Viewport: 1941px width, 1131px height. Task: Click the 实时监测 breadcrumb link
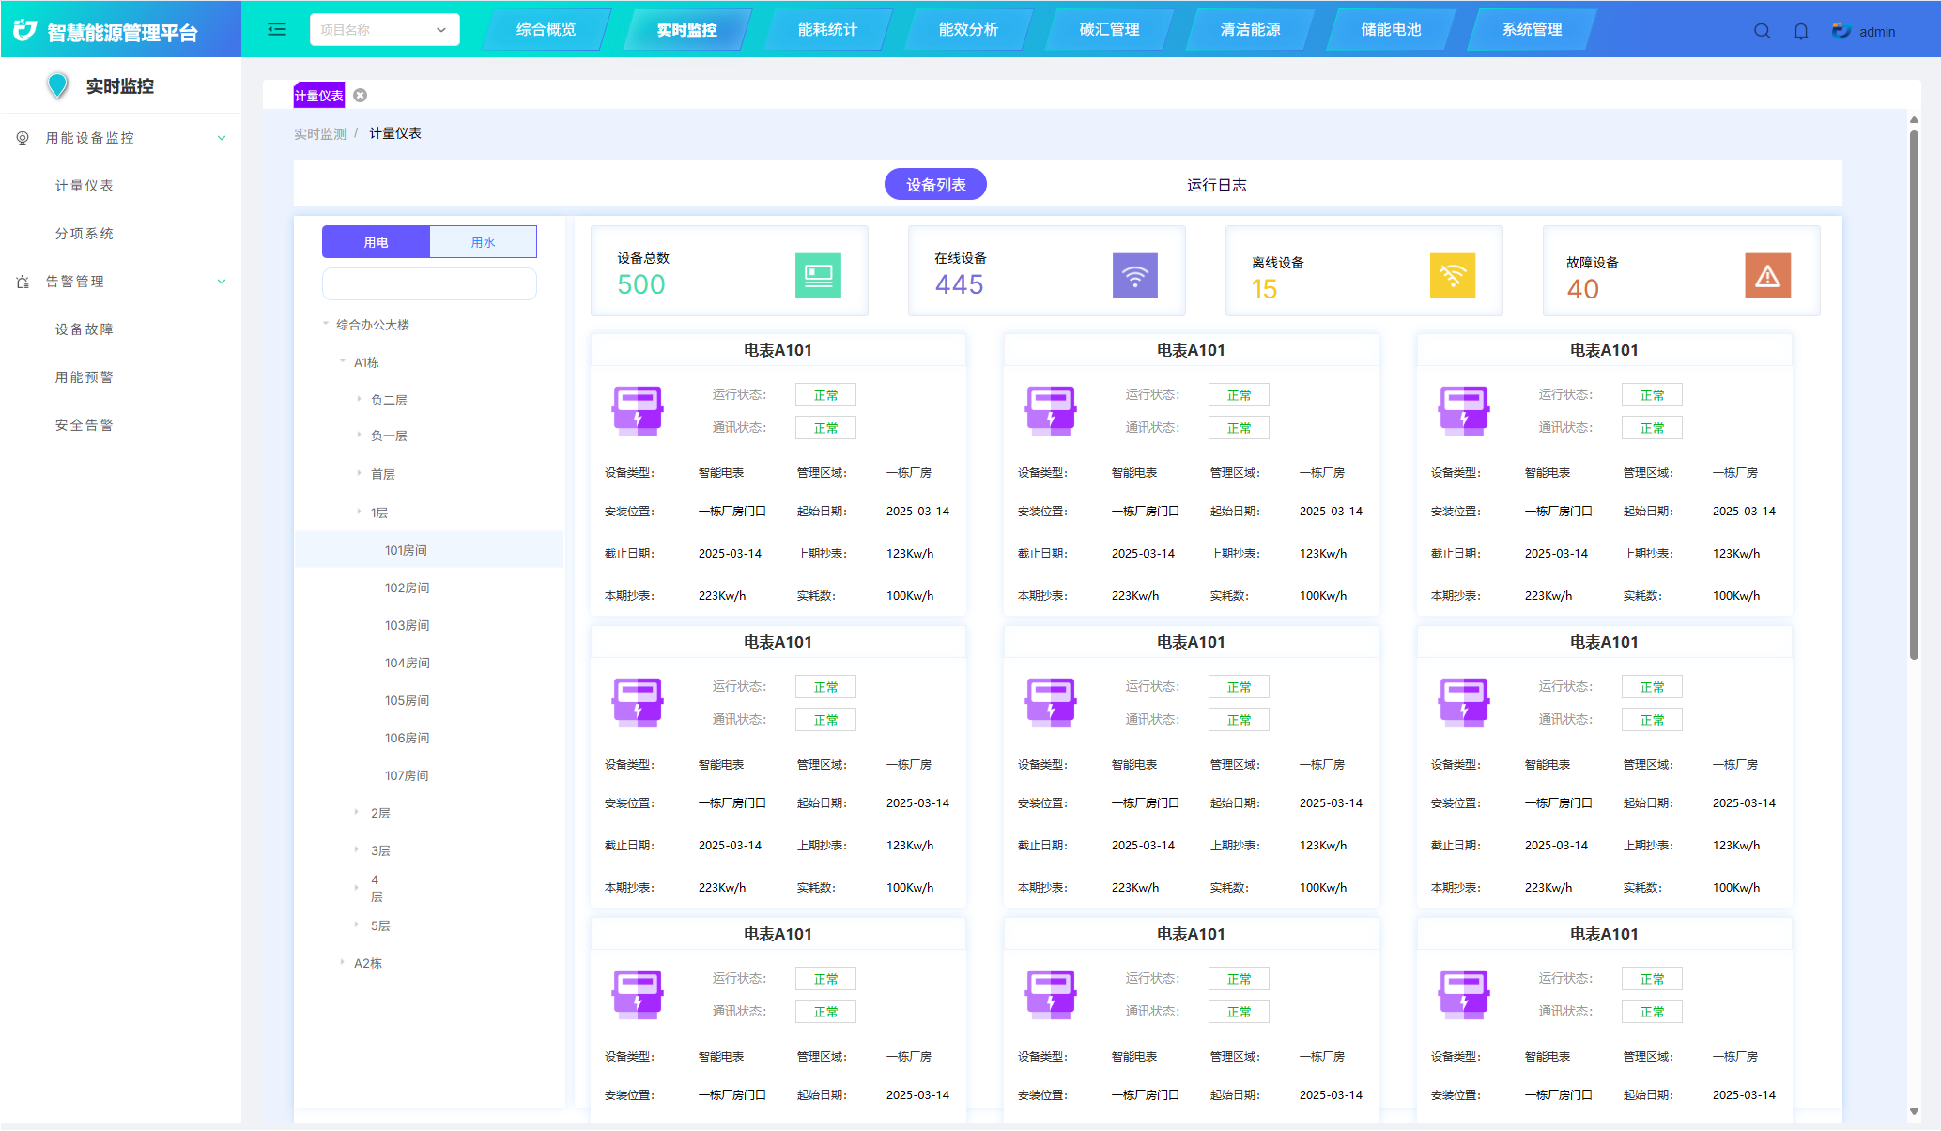click(320, 134)
